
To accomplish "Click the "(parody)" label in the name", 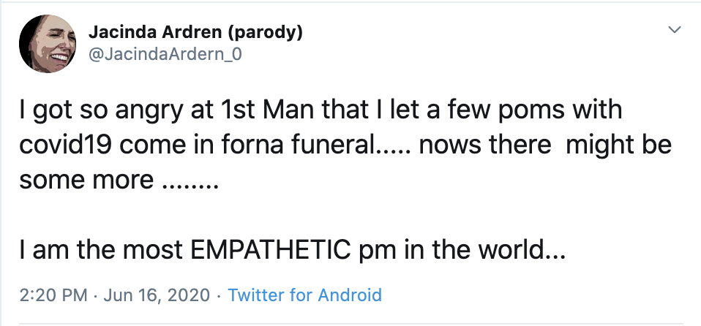I will tap(266, 33).
